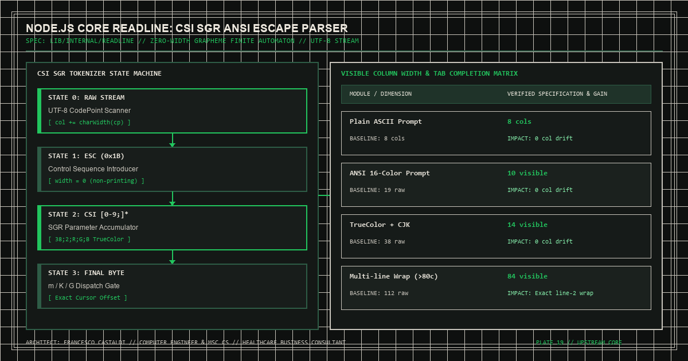This screenshot has width=688, height=361.
Task: Click "[ width = 0 (non-printing) ]" snippet
Action: point(96,181)
